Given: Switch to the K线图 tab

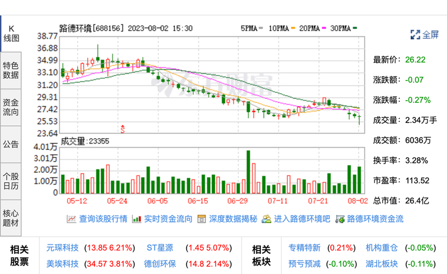Looking at the screenshot, I should tap(11, 33).
